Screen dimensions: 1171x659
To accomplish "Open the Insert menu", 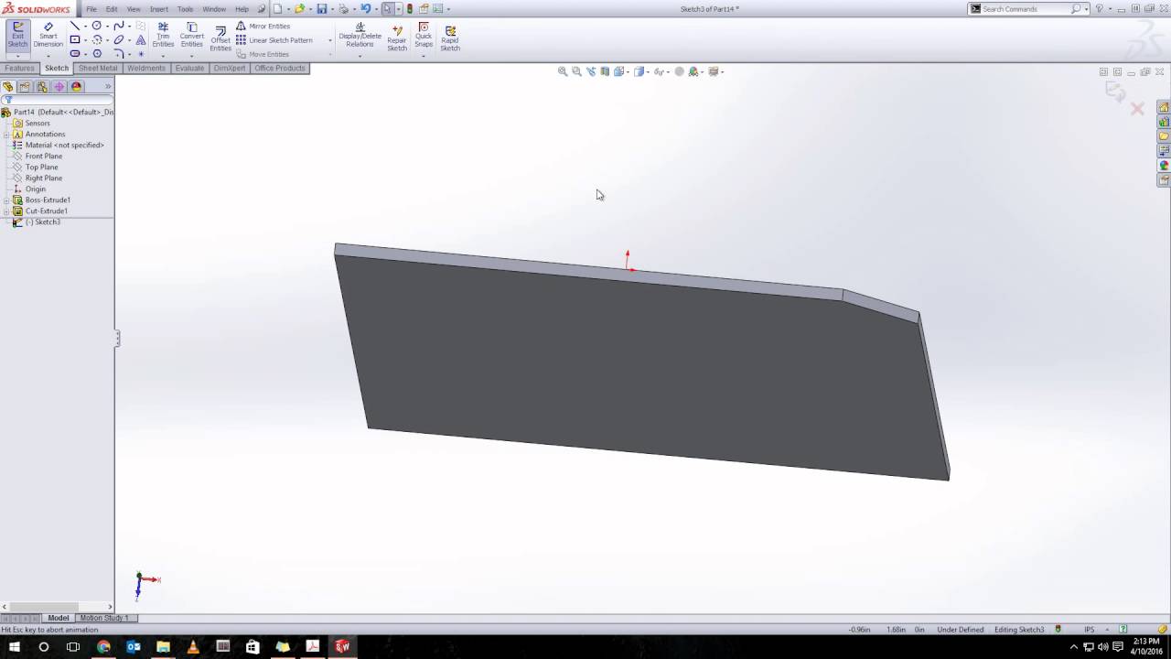I will [159, 9].
